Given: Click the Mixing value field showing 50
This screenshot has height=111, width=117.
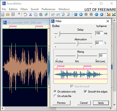Looking at the screenshot, I should [x=103, y=55].
